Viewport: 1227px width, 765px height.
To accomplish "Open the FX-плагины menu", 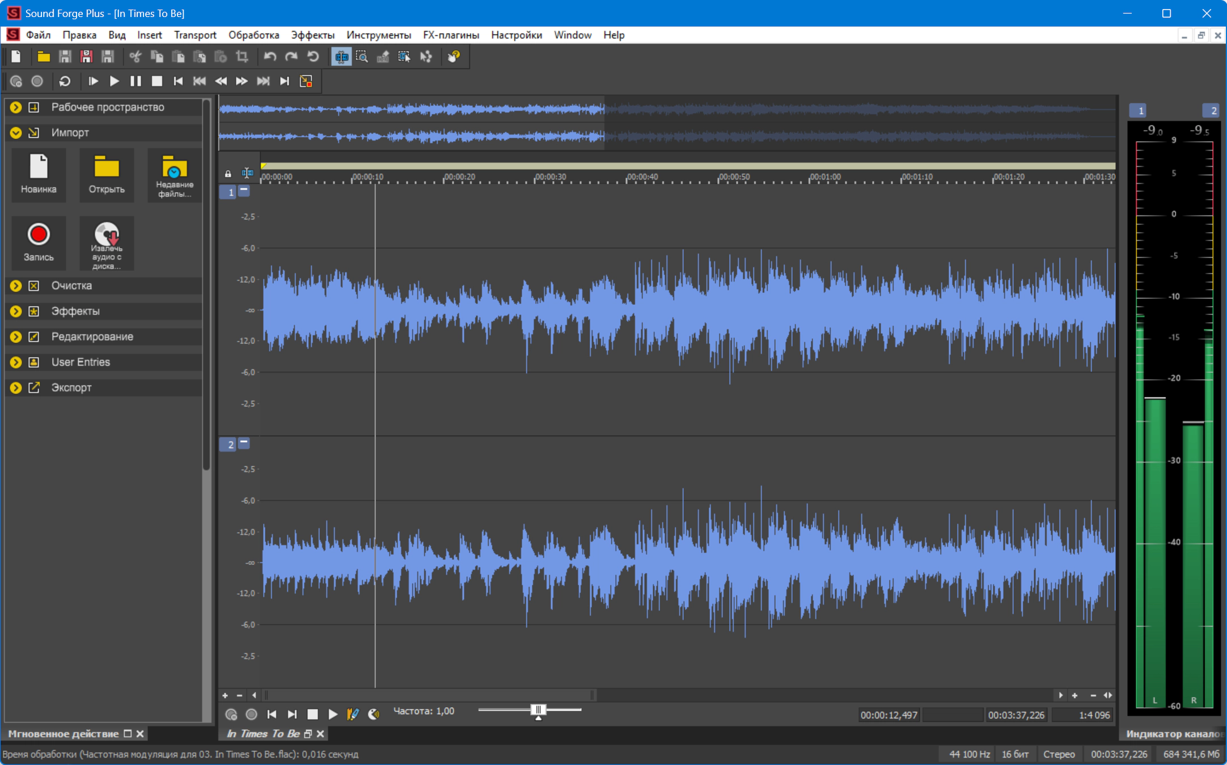I will click(x=451, y=35).
